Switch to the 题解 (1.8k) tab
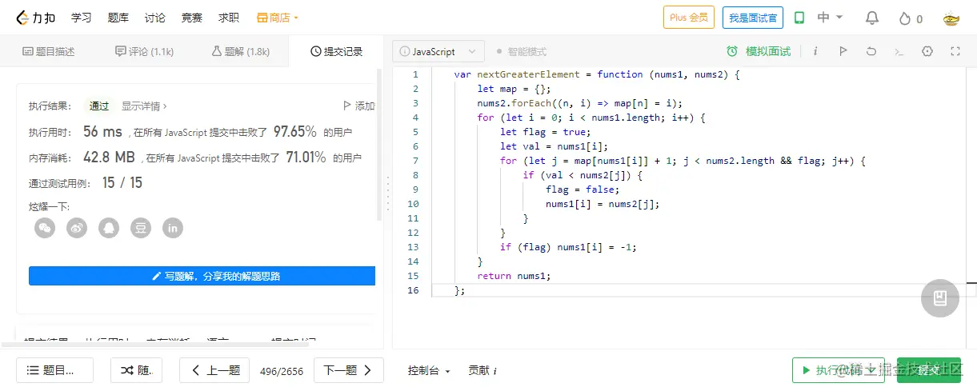977x391 pixels. pyautogui.click(x=240, y=51)
